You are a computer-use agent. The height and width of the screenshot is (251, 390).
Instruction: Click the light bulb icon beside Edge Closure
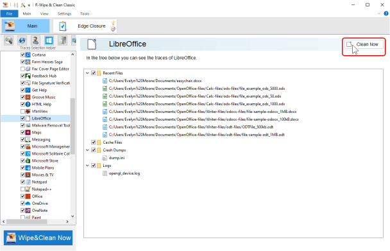tap(113, 22)
